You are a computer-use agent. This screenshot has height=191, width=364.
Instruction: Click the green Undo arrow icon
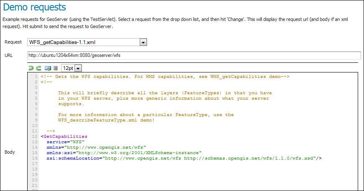(31, 68)
